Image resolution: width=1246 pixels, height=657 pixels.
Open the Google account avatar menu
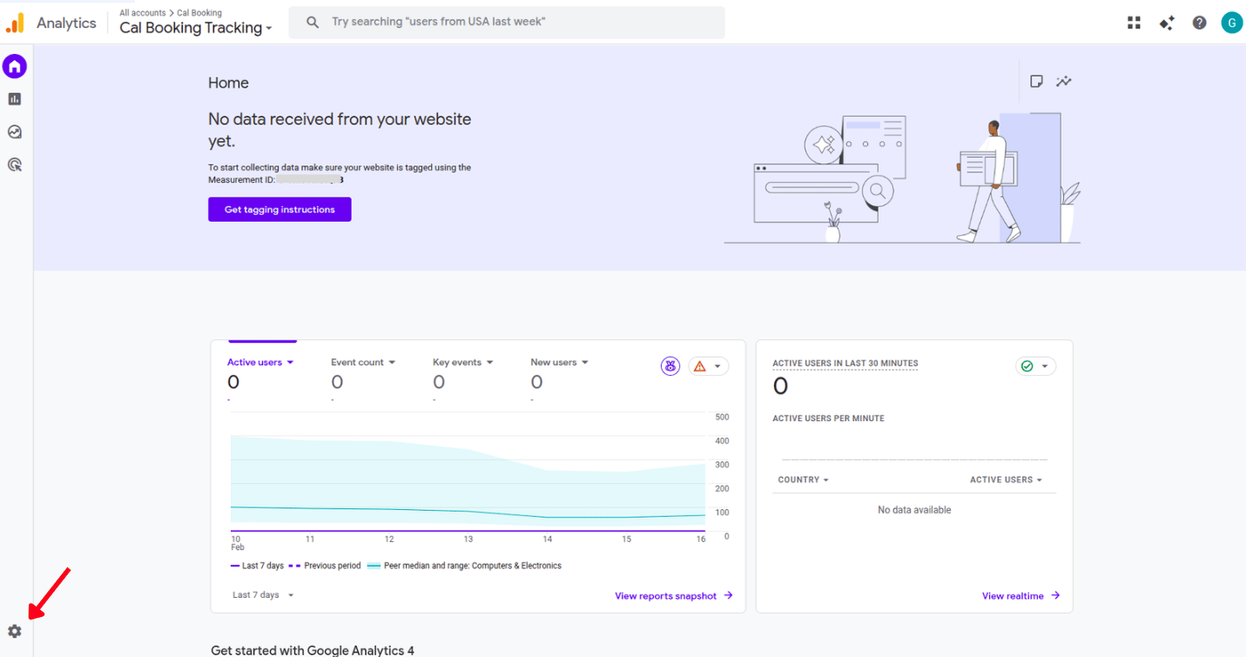1231,23
